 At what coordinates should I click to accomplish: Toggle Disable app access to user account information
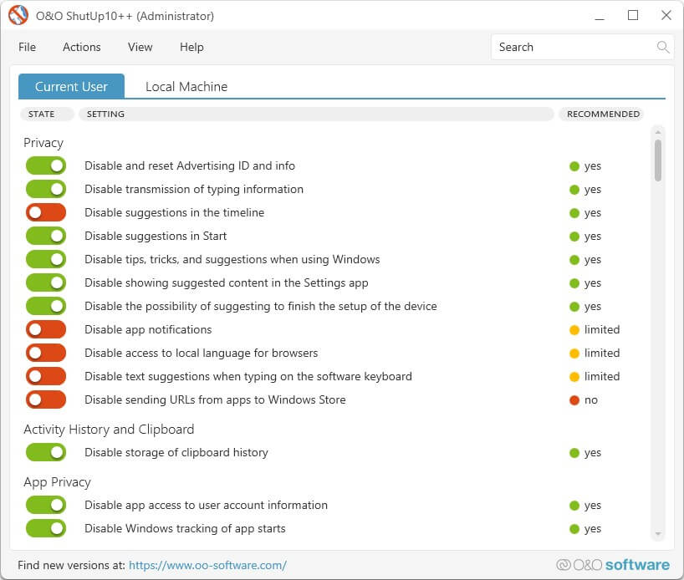46,505
